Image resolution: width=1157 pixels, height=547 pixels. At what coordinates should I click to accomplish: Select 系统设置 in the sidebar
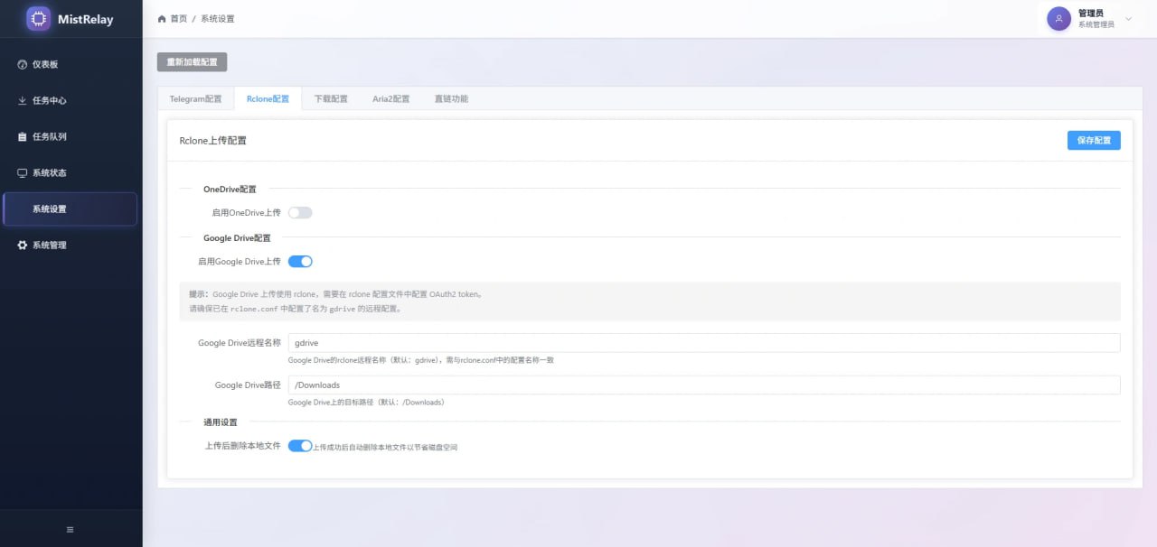pos(71,209)
